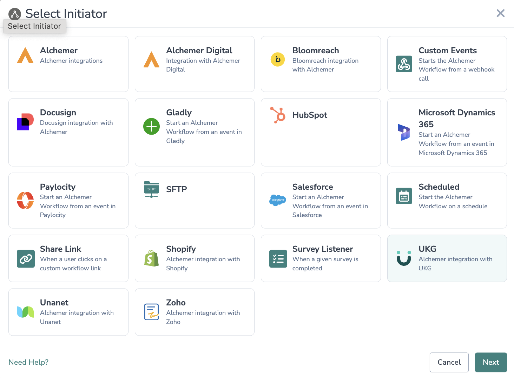Click the Scheduled calendar icon
Image resolution: width=514 pixels, height=378 pixels.
[x=404, y=196]
